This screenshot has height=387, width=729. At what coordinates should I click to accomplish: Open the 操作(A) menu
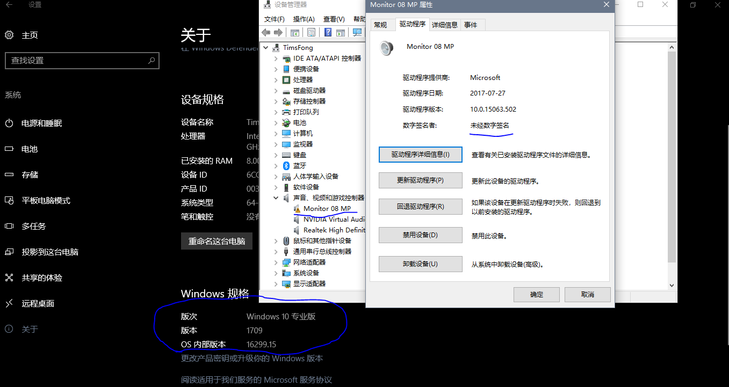[x=304, y=19]
